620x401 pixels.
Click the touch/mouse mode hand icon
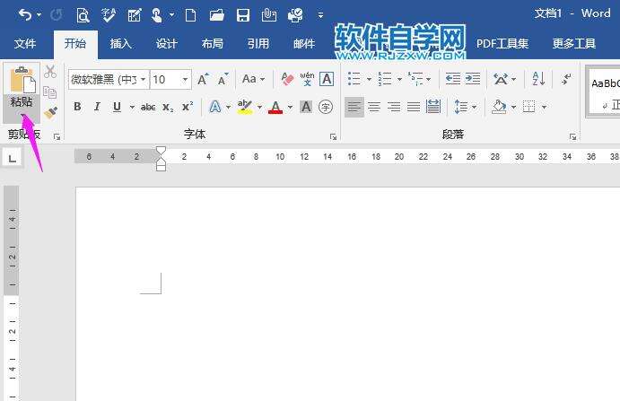tap(157, 15)
